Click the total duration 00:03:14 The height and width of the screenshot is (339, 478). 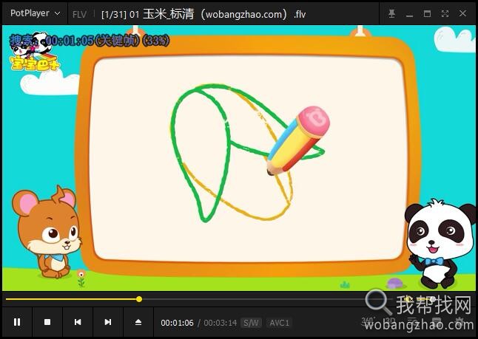point(220,323)
